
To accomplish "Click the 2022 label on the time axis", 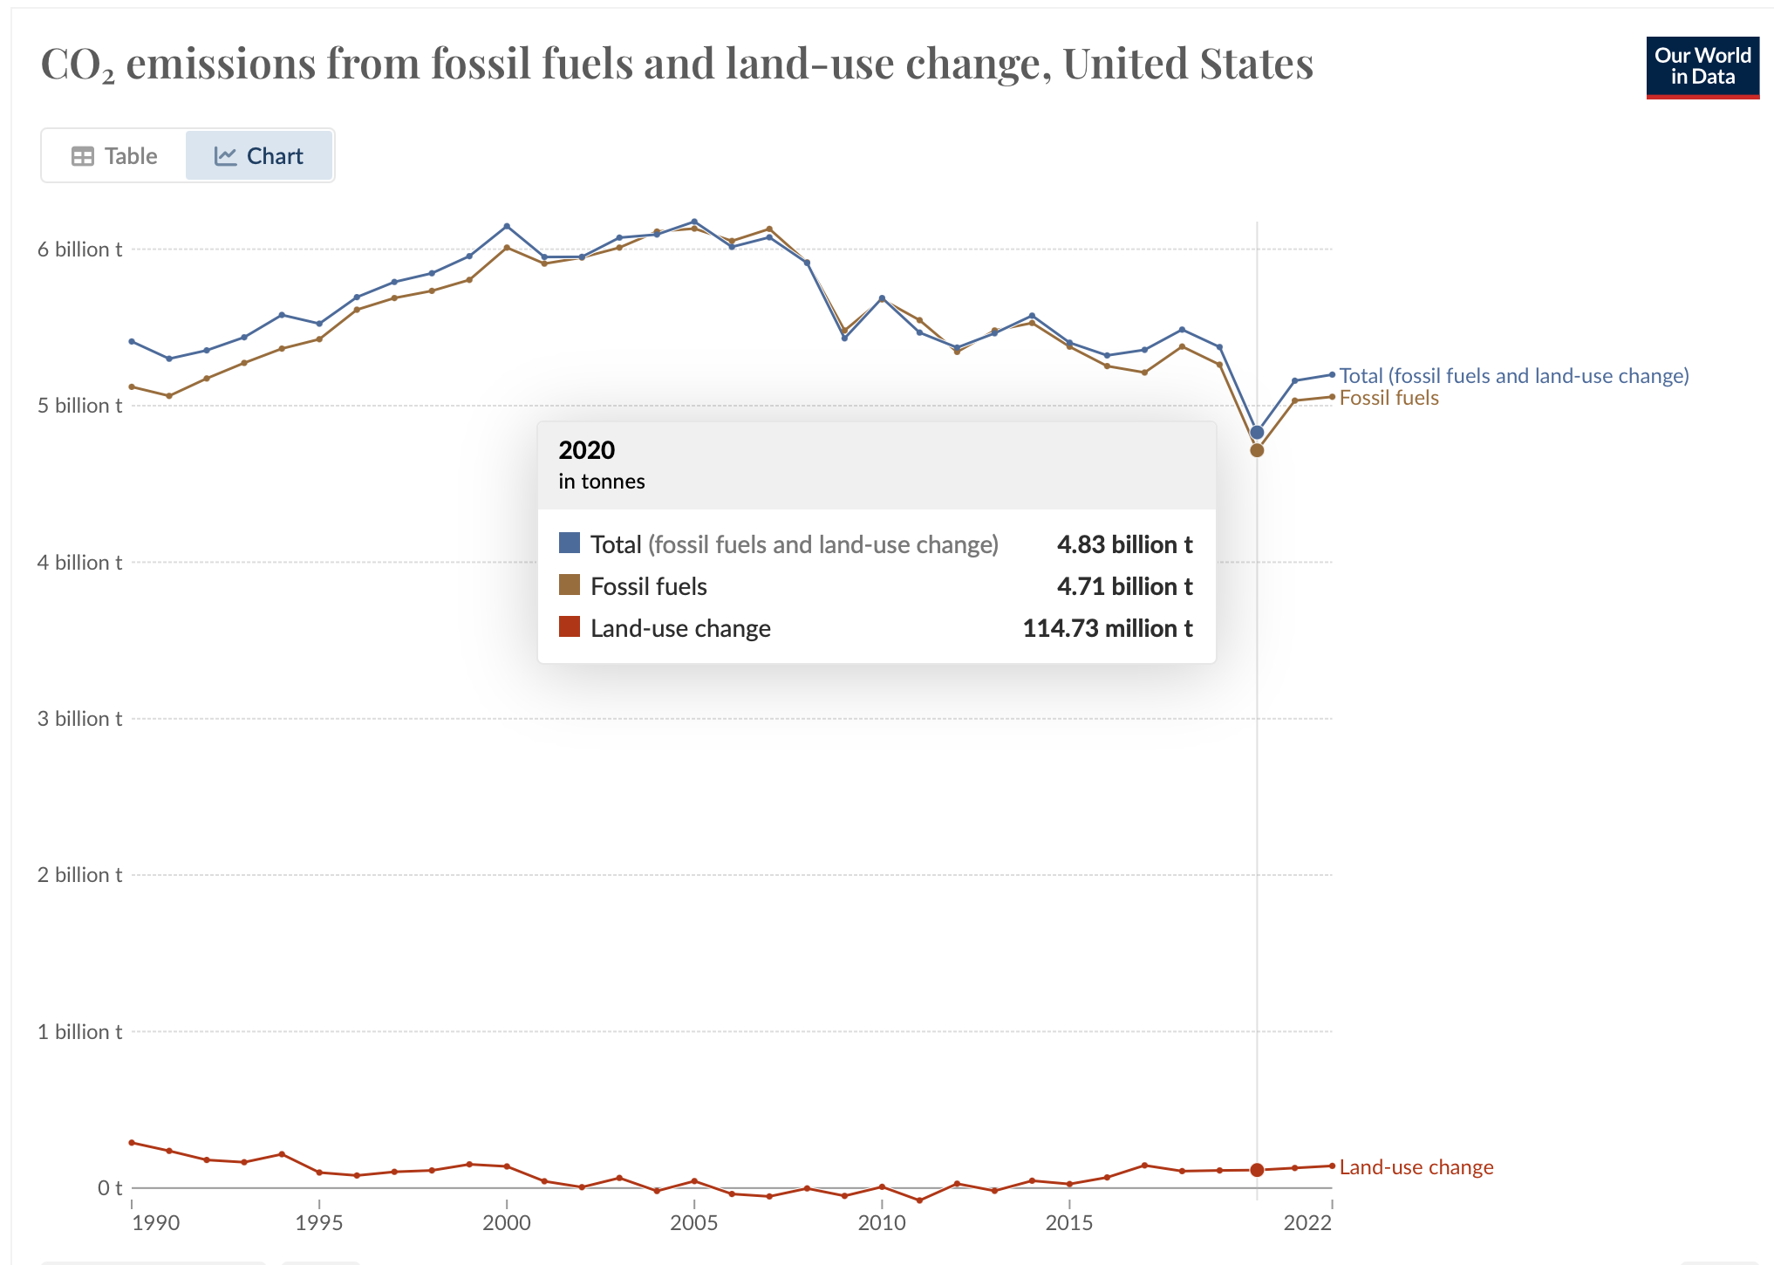I will tap(1307, 1222).
